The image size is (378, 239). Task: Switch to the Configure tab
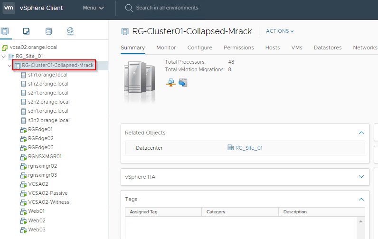pyautogui.click(x=200, y=48)
